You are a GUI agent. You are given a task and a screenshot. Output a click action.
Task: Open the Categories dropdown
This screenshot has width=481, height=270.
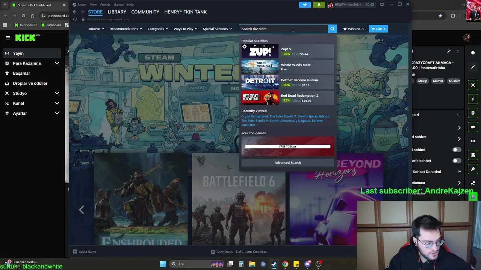point(158,29)
